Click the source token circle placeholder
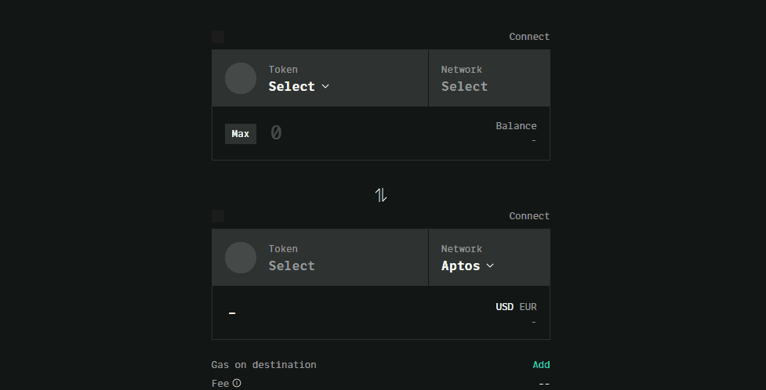This screenshot has width=766, height=390. click(x=241, y=78)
